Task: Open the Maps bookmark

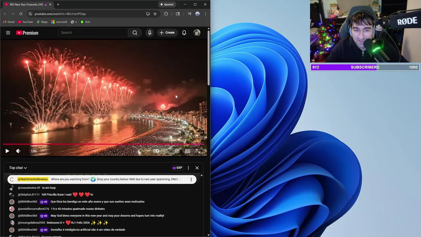Action: (x=42, y=22)
